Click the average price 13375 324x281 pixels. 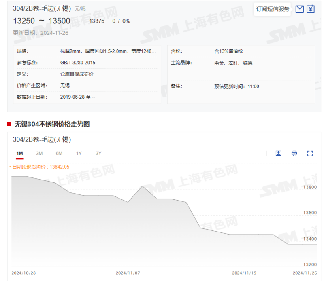97,21
